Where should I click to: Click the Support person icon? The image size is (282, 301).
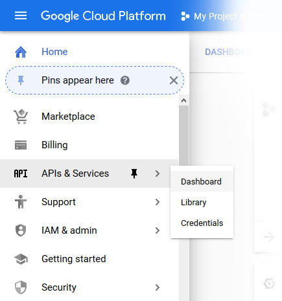point(21,202)
